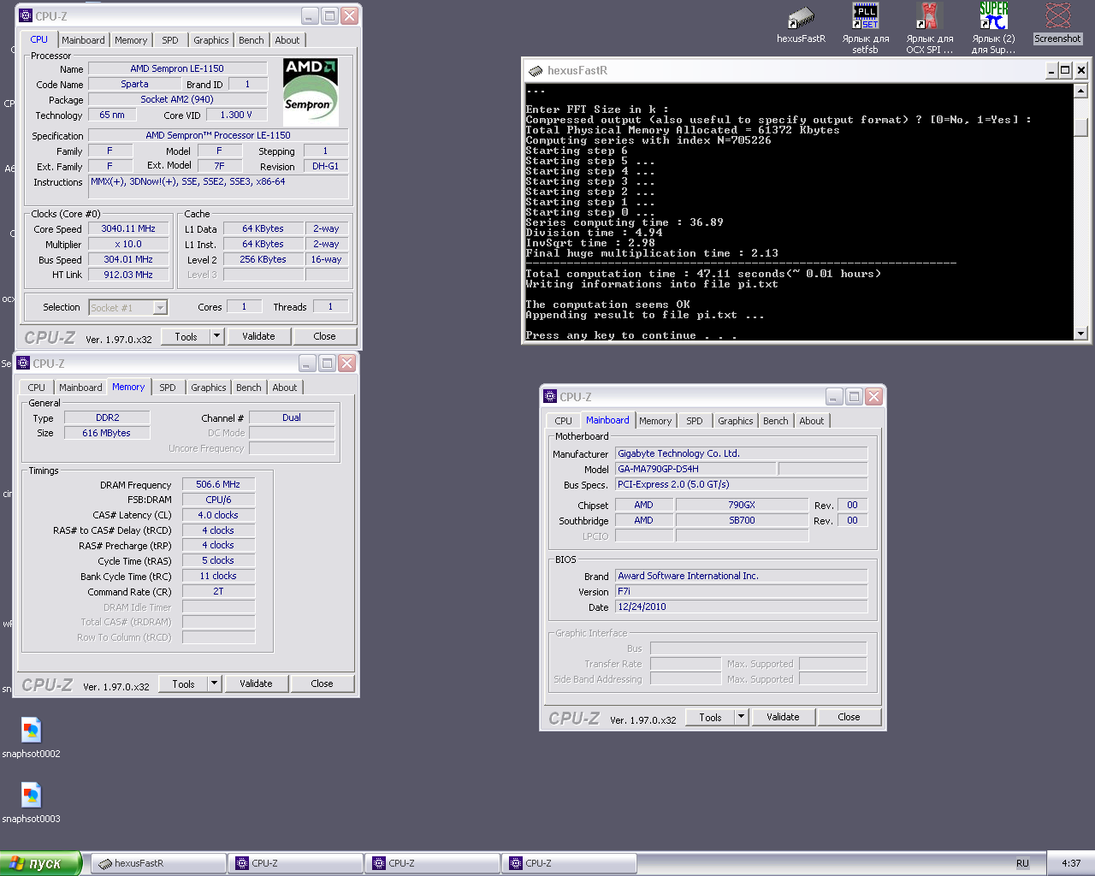The image size is (1095, 876).
Task: Click title icon of CPU-Z Memory window
Action: coord(23,363)
